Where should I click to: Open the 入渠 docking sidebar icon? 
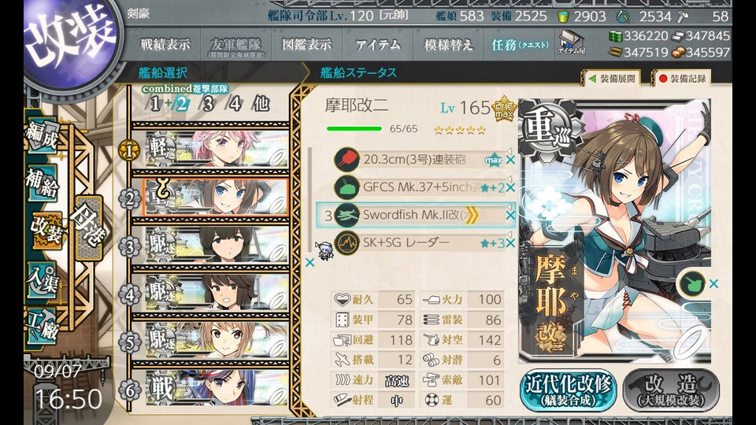coord(43,281)
